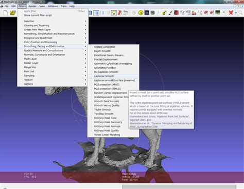The height and width of the screenshot is (189, 244).
Task: Select the paintbrush Z-painting tool
Action: coord(170,13)
